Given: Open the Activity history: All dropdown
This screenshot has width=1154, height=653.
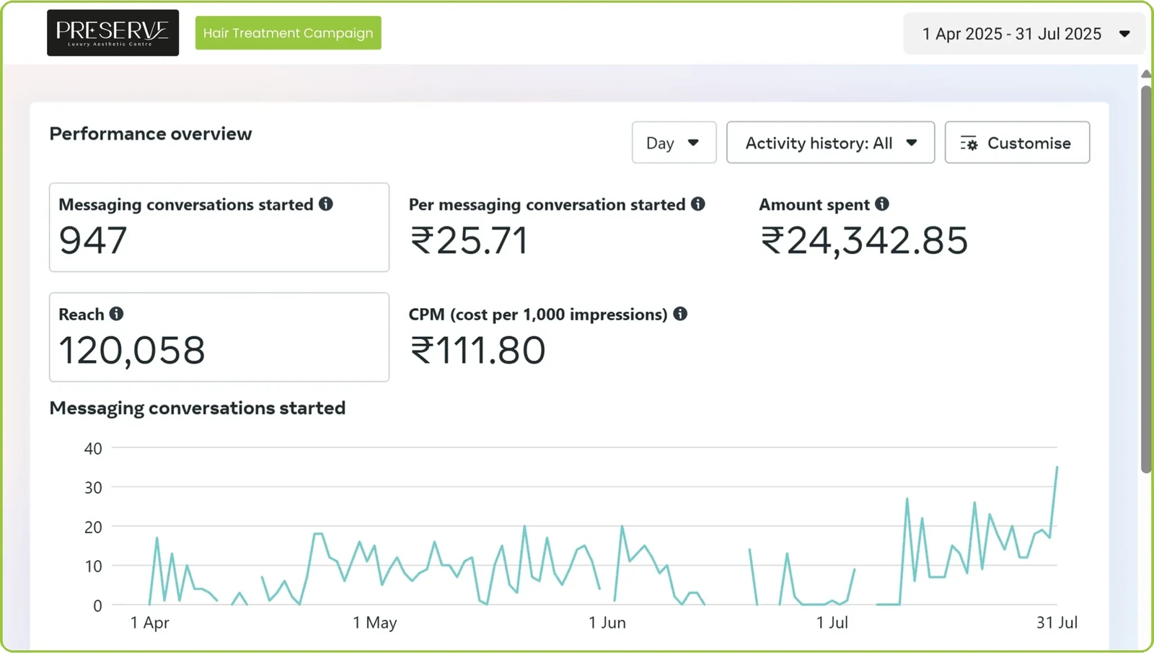Looking at the screenshot, I should (x=830, y=143).
